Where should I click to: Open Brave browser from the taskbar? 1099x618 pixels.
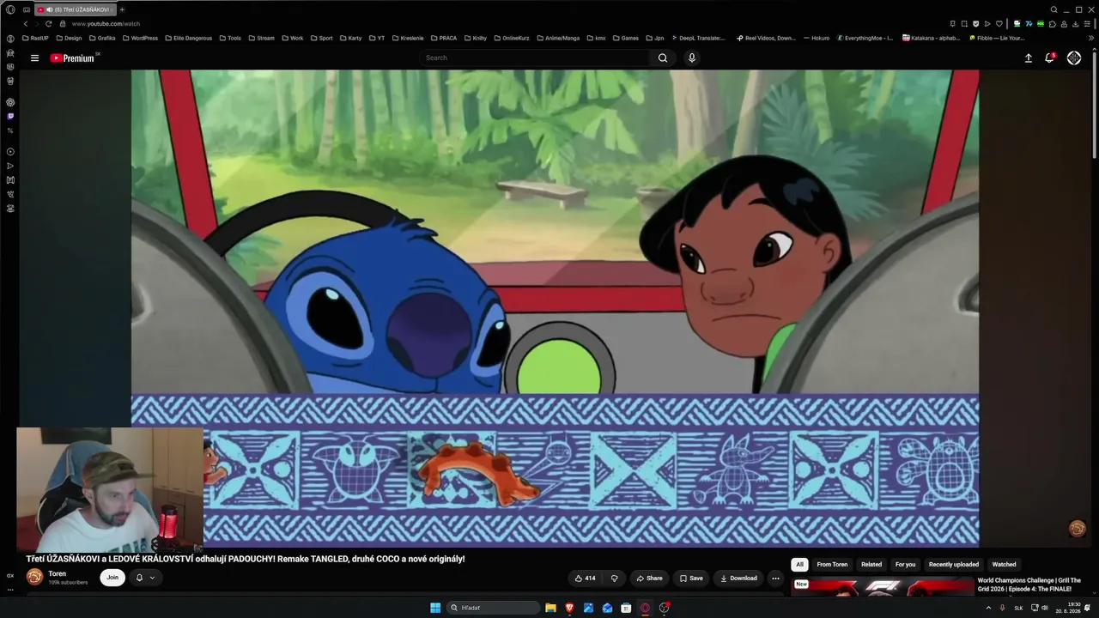click(x=569, y=608)
